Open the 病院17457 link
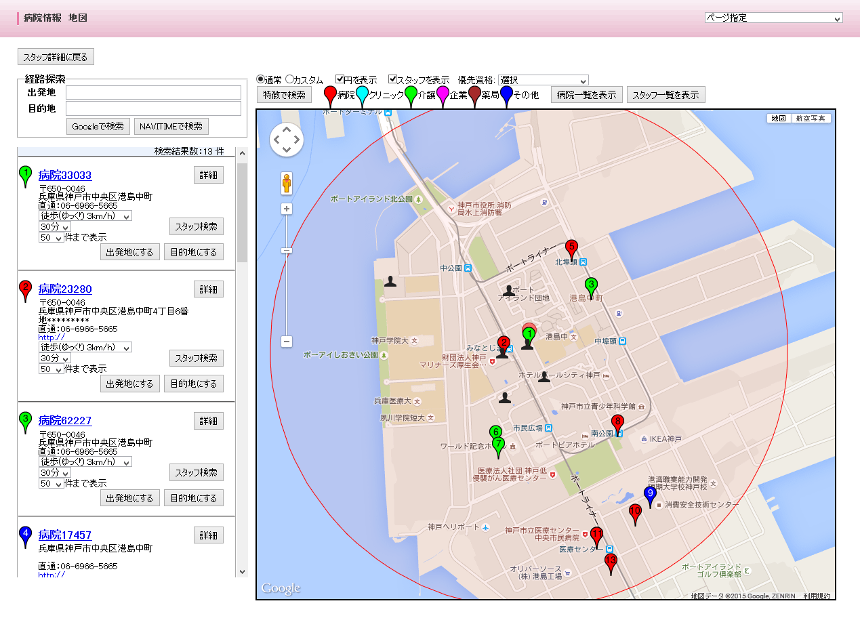 (x=65, y=535)
